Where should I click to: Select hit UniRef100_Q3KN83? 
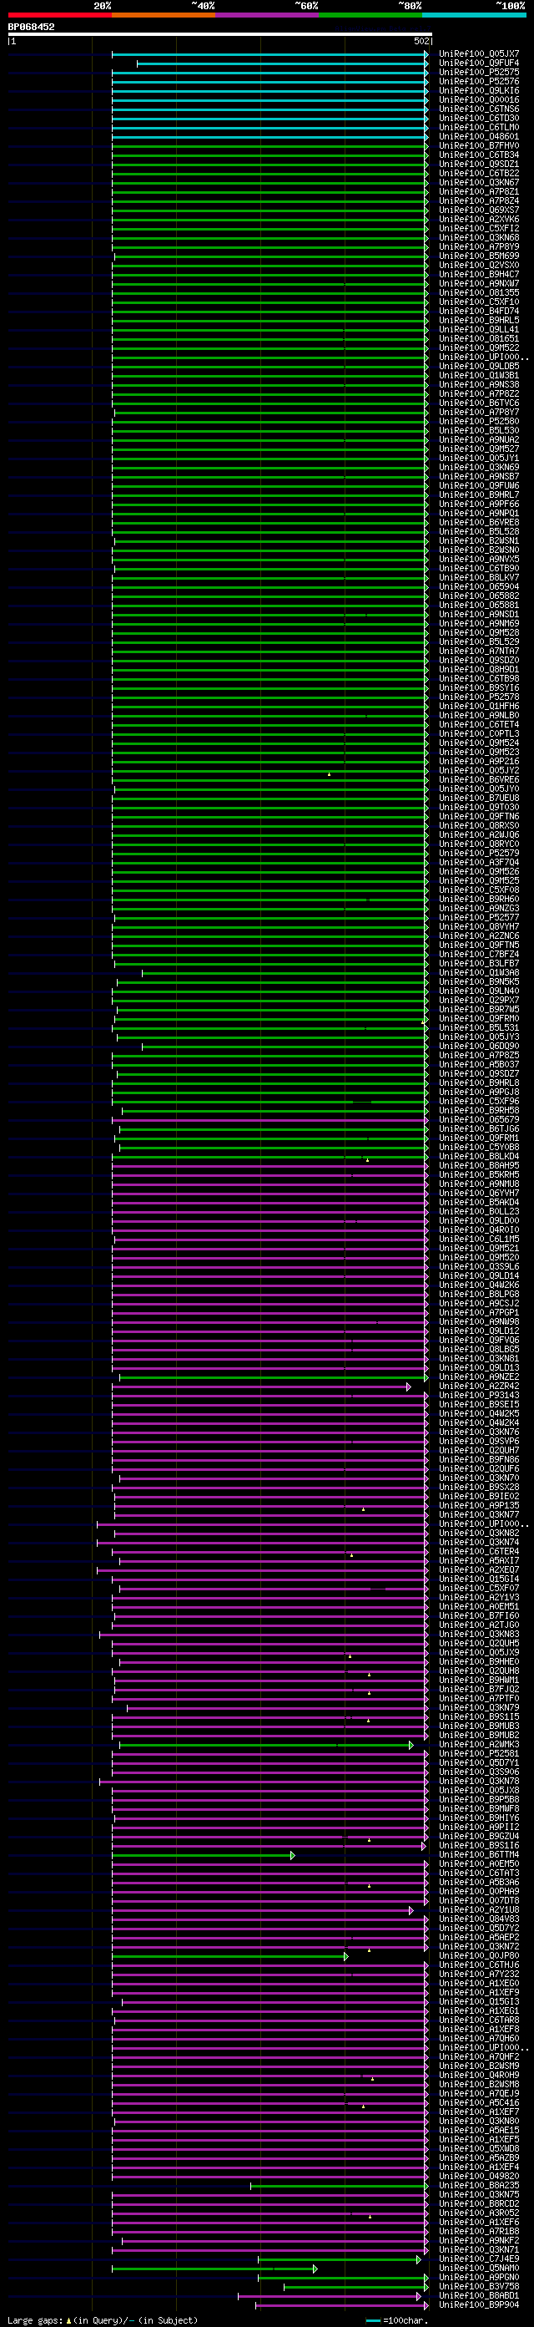point(479,1634)
